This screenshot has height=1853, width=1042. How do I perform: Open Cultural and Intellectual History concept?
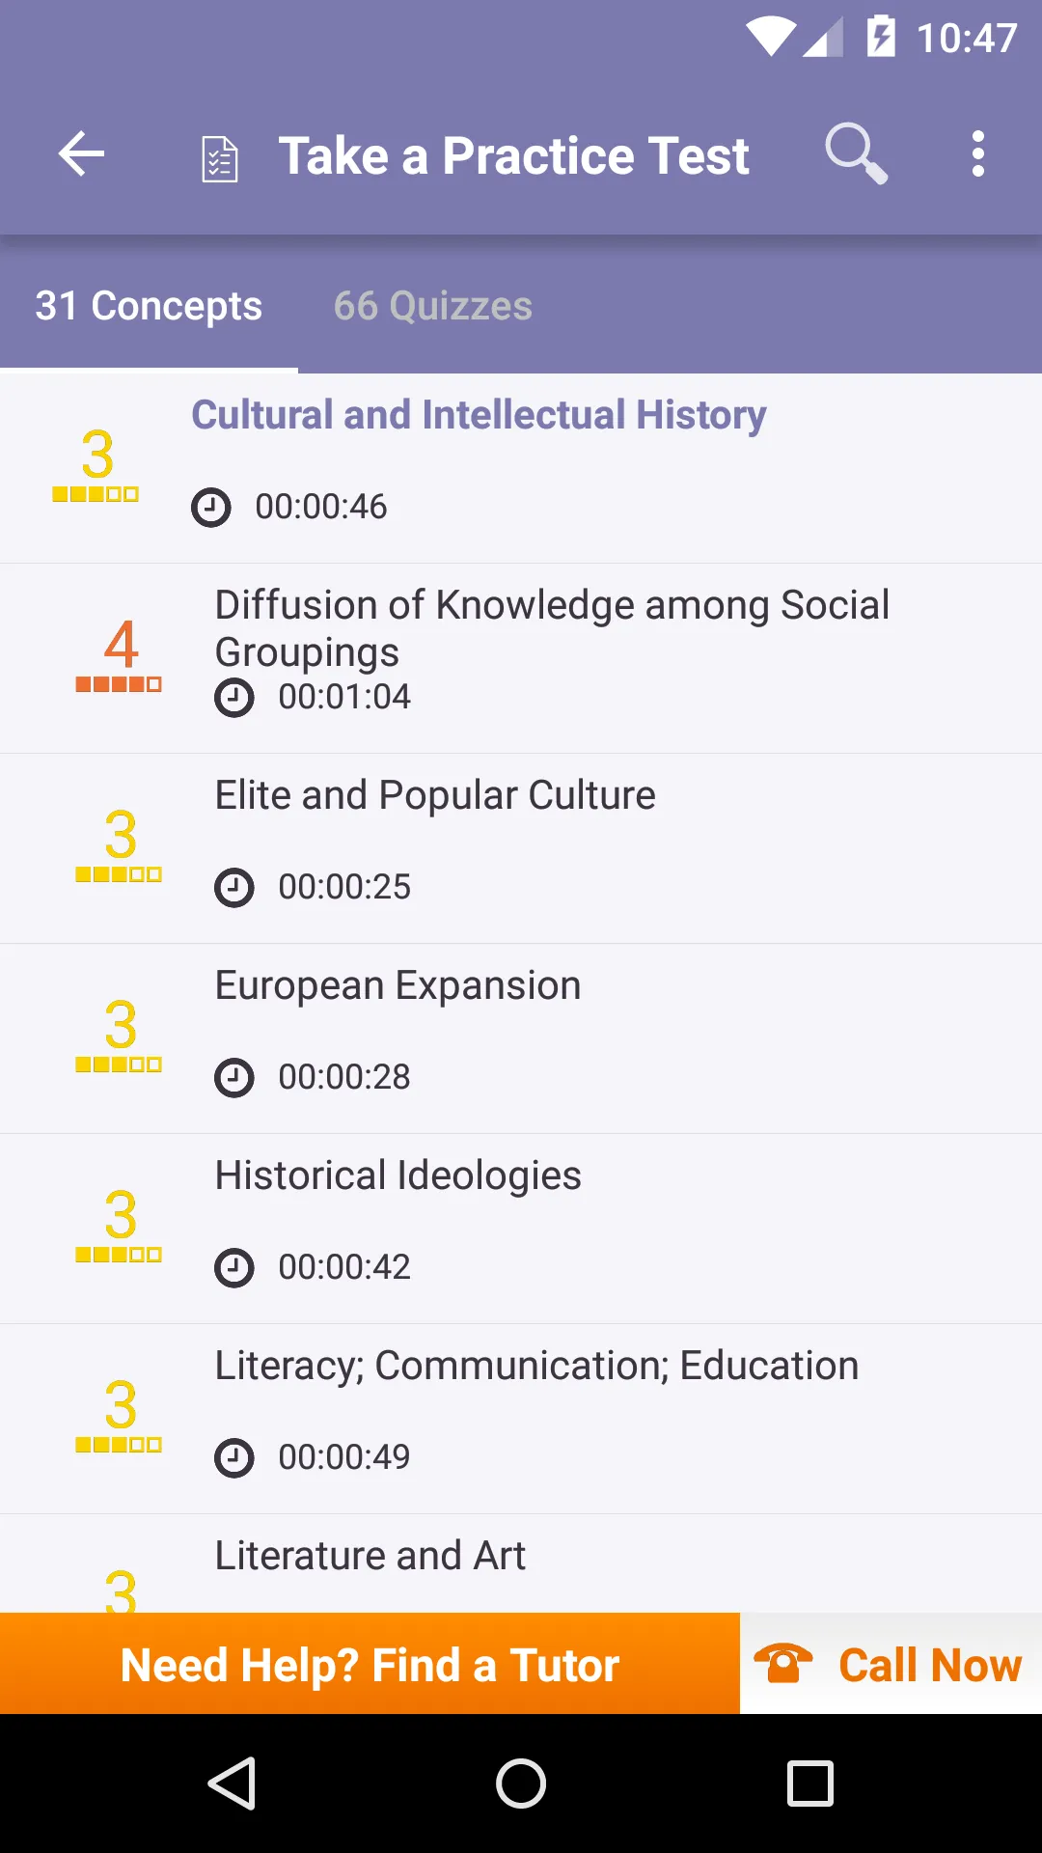coord(521,468)
